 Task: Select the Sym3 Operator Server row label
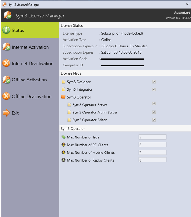90,105
